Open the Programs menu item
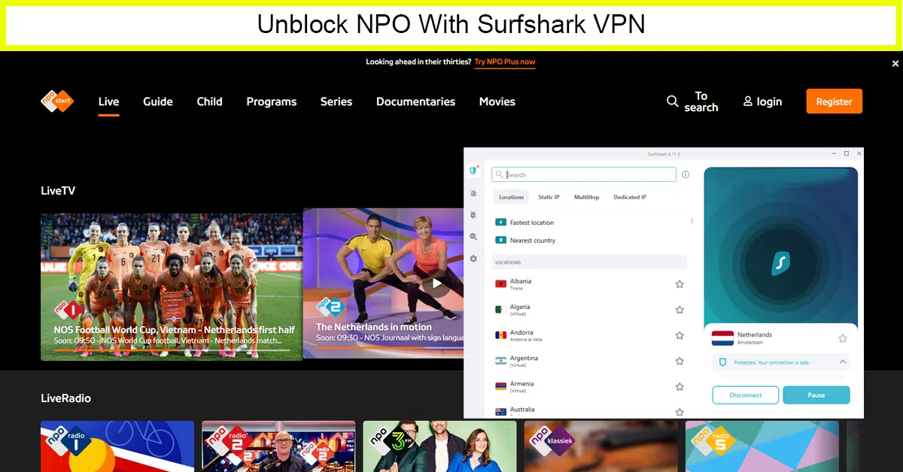 click(272, 101)
